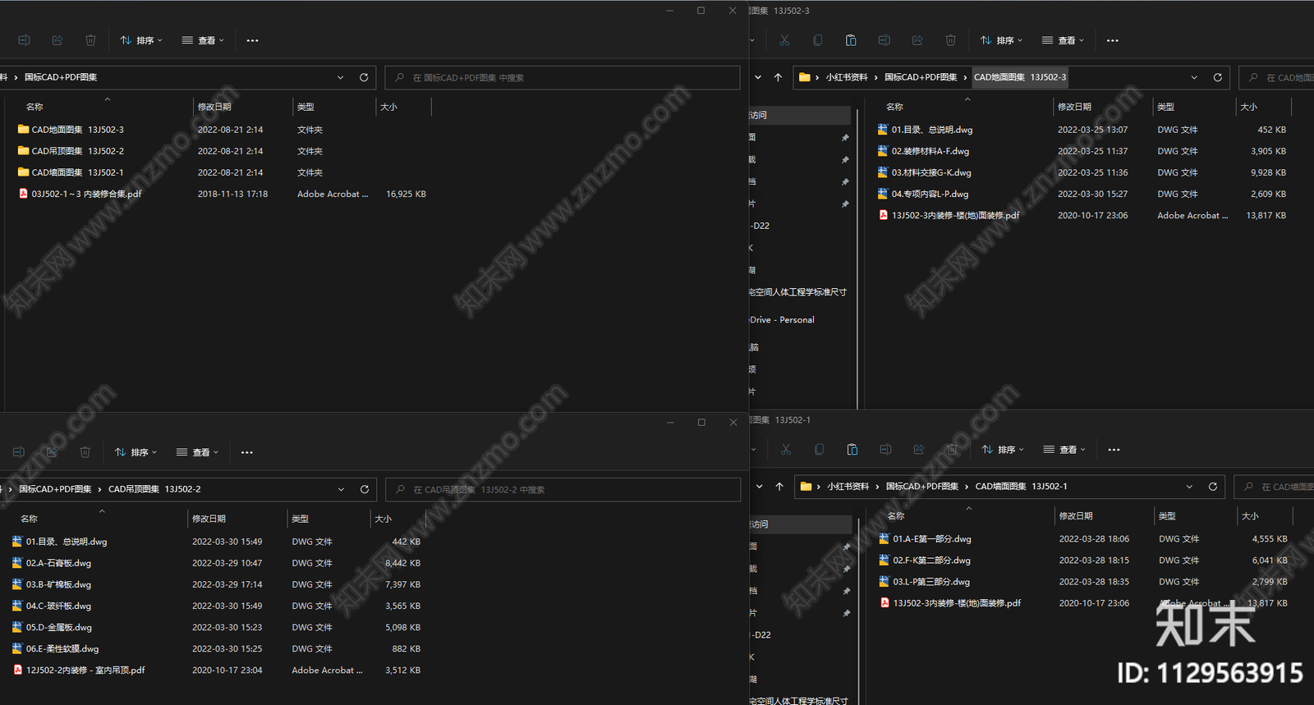This screenshot has height=705, width=1314.
Task: Click Share icon in 国标CAD+PDF图集 window toolbar
Action: point(57,40)
